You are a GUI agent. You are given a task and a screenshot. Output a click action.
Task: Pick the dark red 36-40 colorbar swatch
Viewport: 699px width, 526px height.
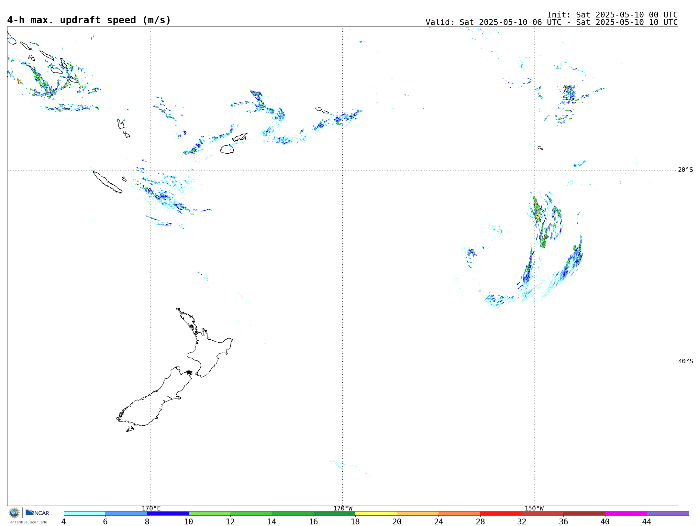click(x=584, y=514)
